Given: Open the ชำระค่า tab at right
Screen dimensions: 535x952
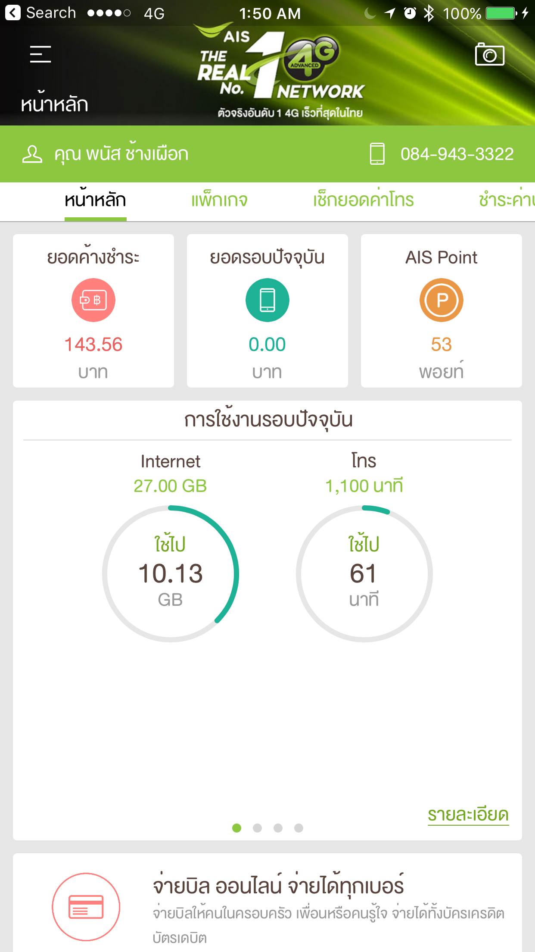Looking at the screenshot, I should (x=506, y=200).
